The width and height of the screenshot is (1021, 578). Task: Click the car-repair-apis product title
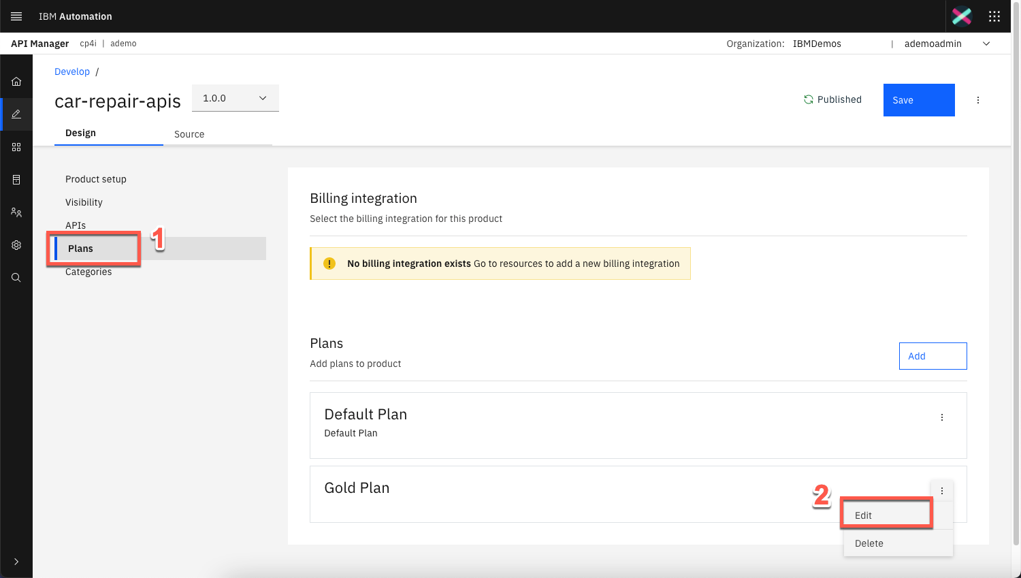click(118, 101)
